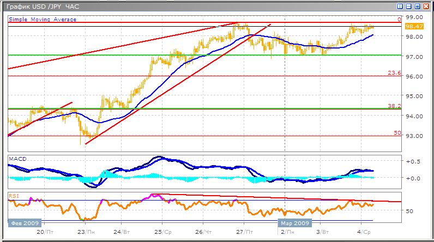Click the 25/Ср date on time axis

(x=161, y=232)
